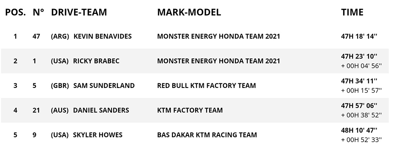Open rider Sam Sunderland
Viewport: 395px width, 146px height.
point(104,86)
